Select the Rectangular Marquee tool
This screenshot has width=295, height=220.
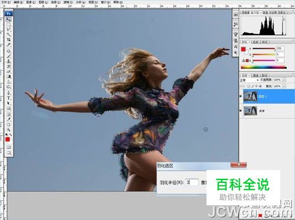click(8, 25)
